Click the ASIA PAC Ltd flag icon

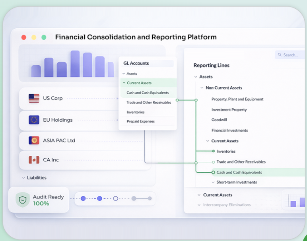click(x=34, y=140)
